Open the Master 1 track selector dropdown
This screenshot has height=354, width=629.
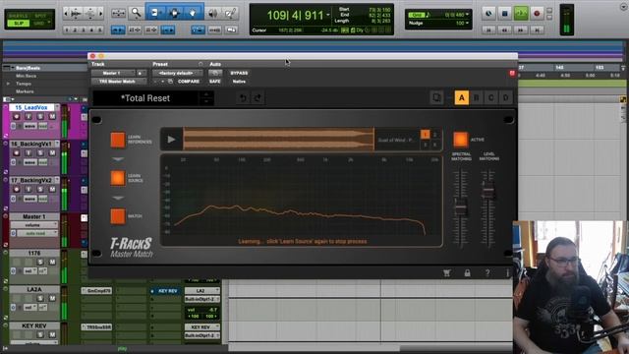click(x=113, y=73)
